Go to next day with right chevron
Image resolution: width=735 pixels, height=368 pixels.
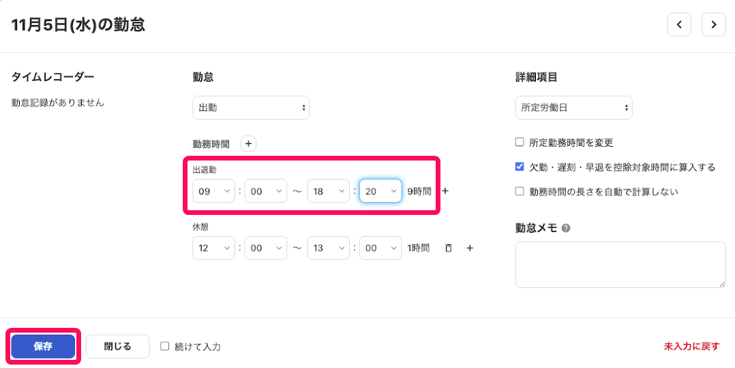click(x=714, y=24)
